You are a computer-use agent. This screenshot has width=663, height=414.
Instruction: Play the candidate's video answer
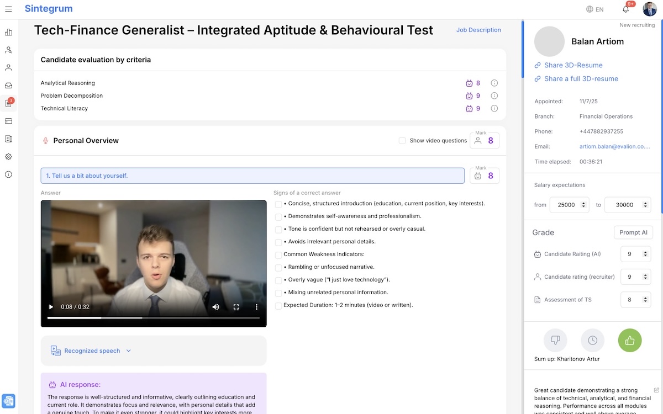tap(50, 306)
